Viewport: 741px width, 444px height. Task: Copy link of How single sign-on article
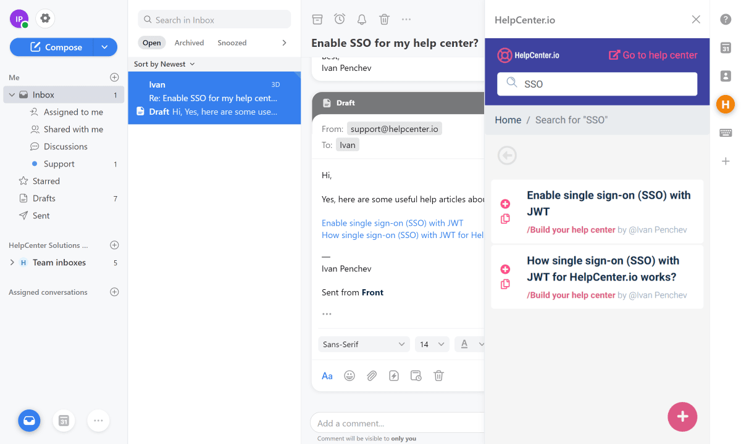coord(505,284)
